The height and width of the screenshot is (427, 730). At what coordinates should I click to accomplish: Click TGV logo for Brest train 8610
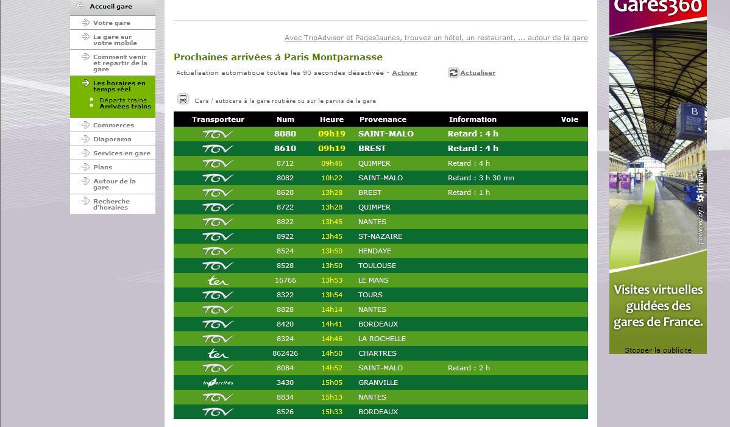click(x=218, y=149)
